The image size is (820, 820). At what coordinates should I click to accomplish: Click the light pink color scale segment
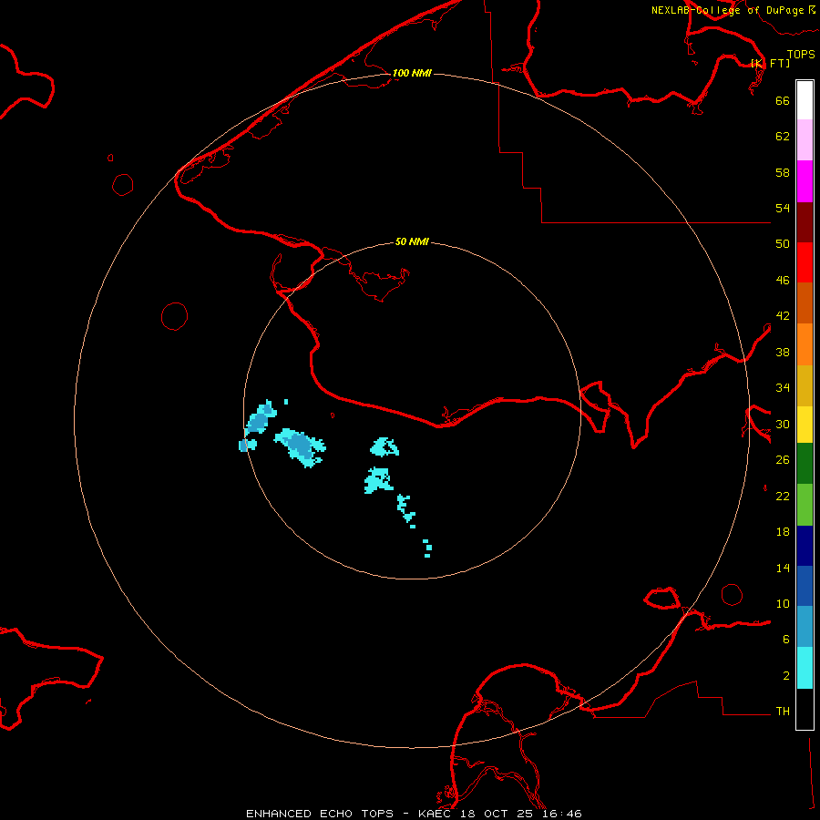[x=805, y=140]
